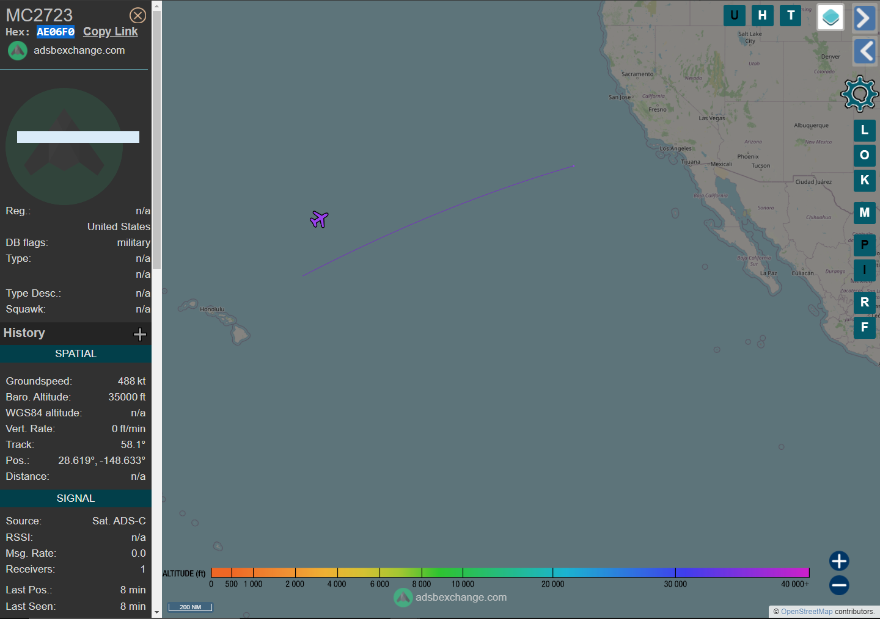This screenshot has width=880, height=619.
Task: Toggle the P button on map
Action: click(x=865, y=245)
